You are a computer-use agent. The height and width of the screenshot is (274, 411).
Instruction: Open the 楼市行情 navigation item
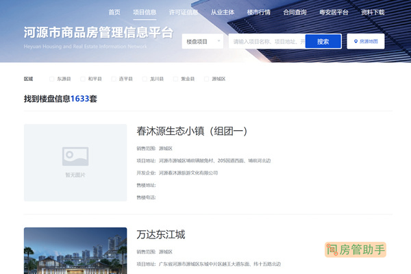coord(258,12)
